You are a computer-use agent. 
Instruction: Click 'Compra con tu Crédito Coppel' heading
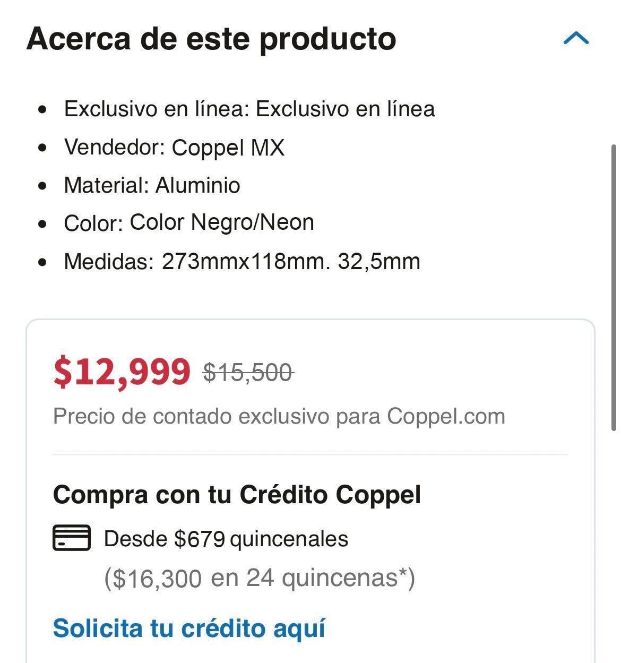click(237, 495)
